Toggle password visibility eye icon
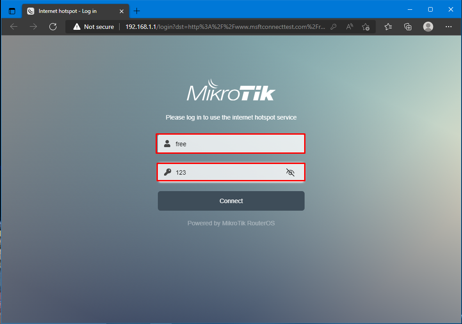This screenshot has height=324, width=462. (x=290, y=172)
